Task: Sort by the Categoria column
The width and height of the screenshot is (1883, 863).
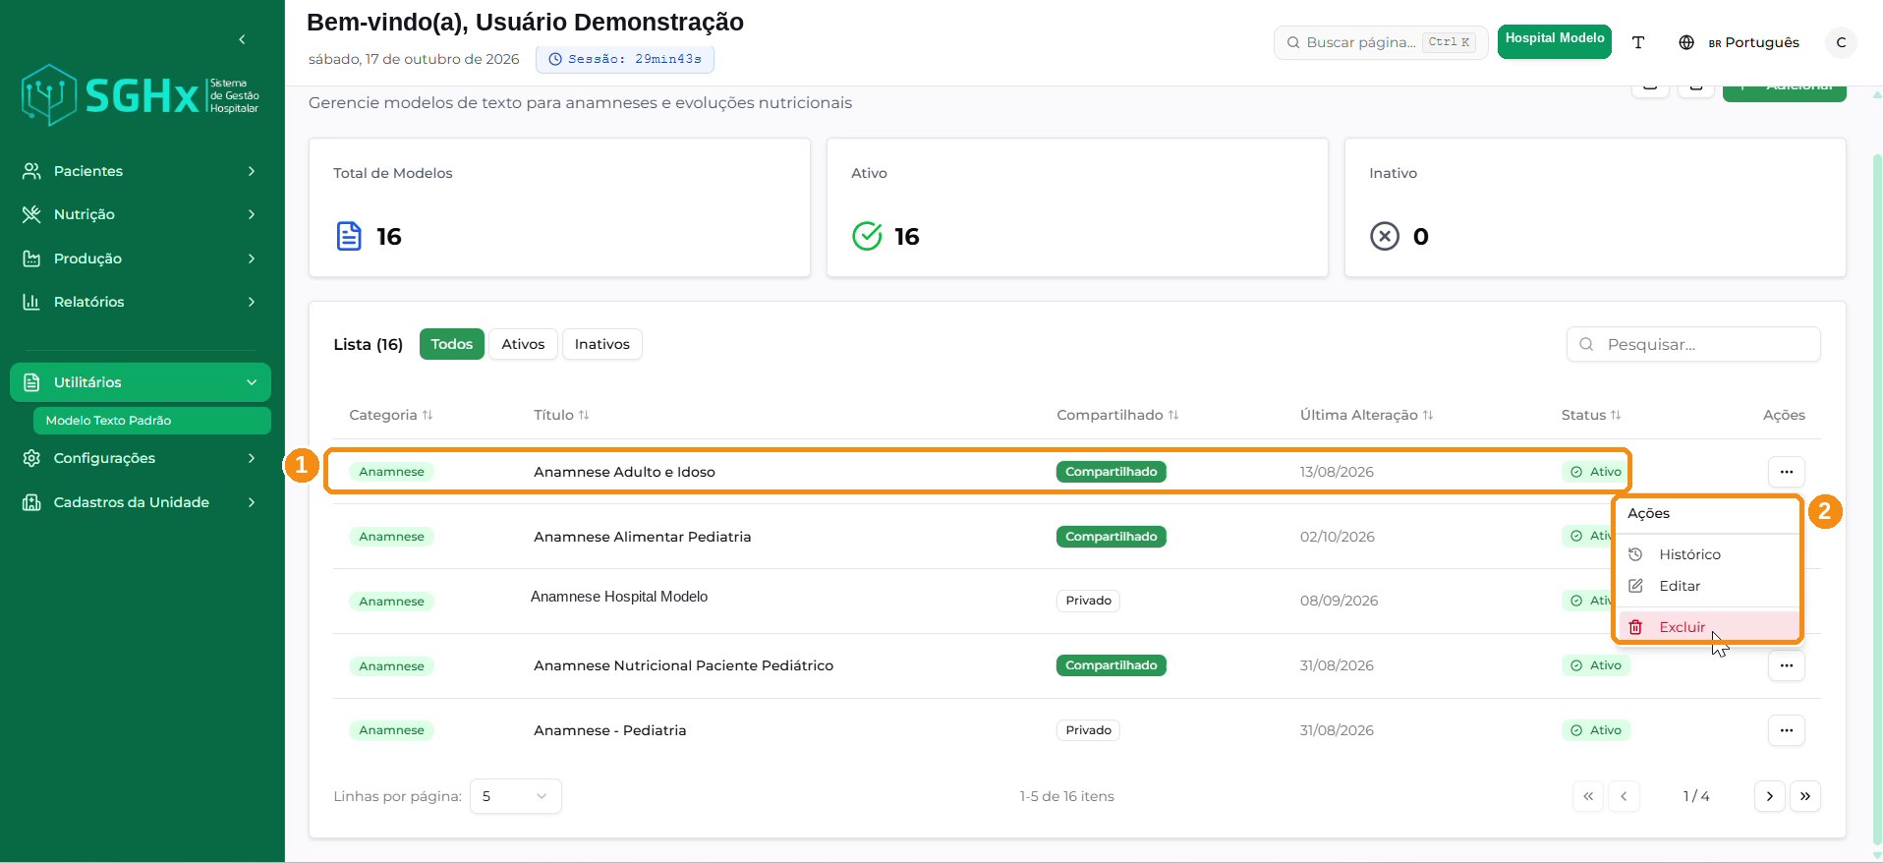Action: pos(390,415)
